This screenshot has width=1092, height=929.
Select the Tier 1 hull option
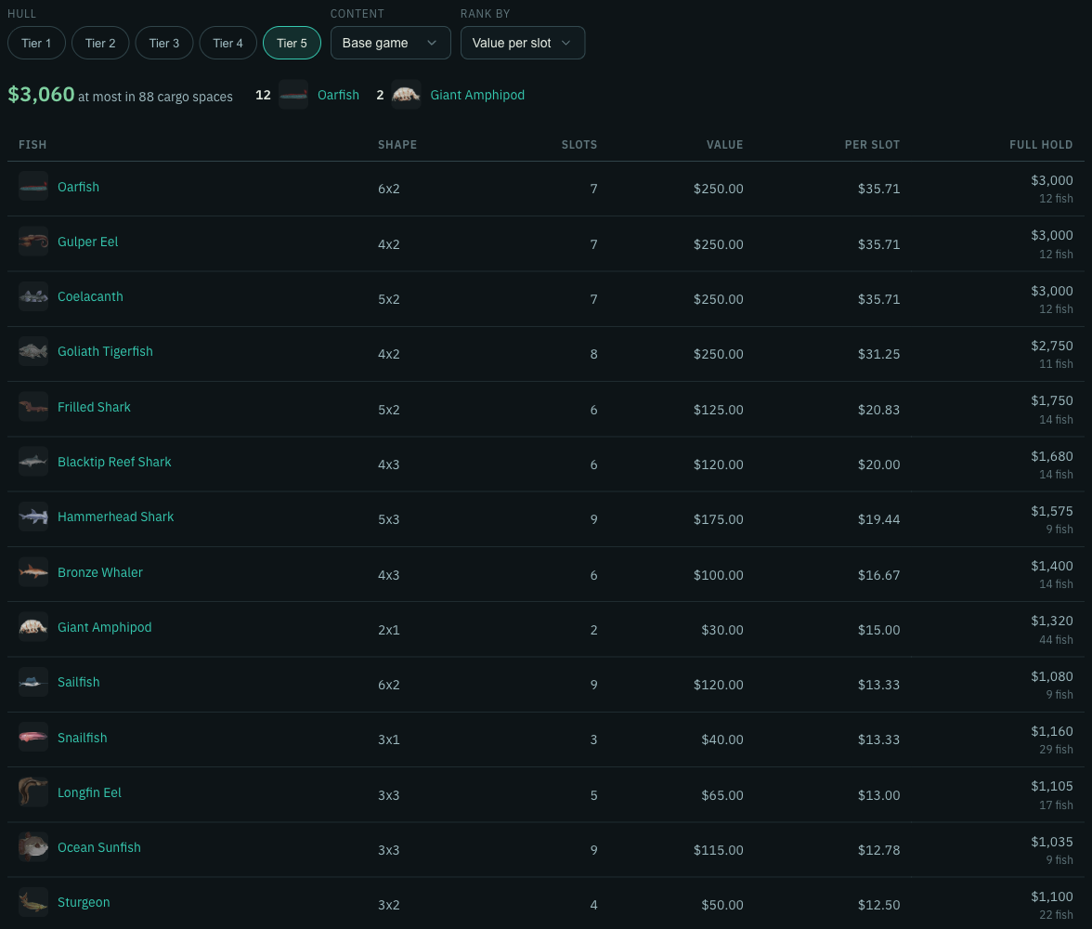36,44
